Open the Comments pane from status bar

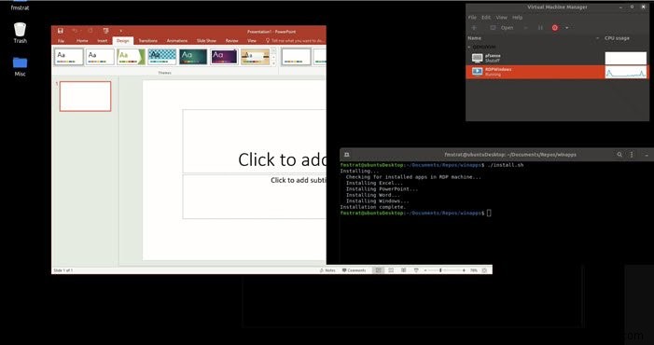[355, 270]
